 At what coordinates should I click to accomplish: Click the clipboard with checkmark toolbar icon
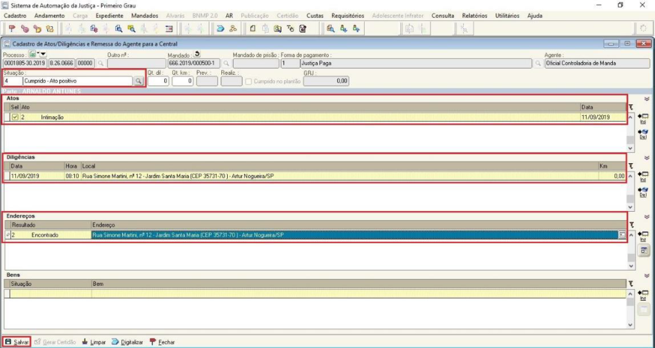[x=303, y=28]
